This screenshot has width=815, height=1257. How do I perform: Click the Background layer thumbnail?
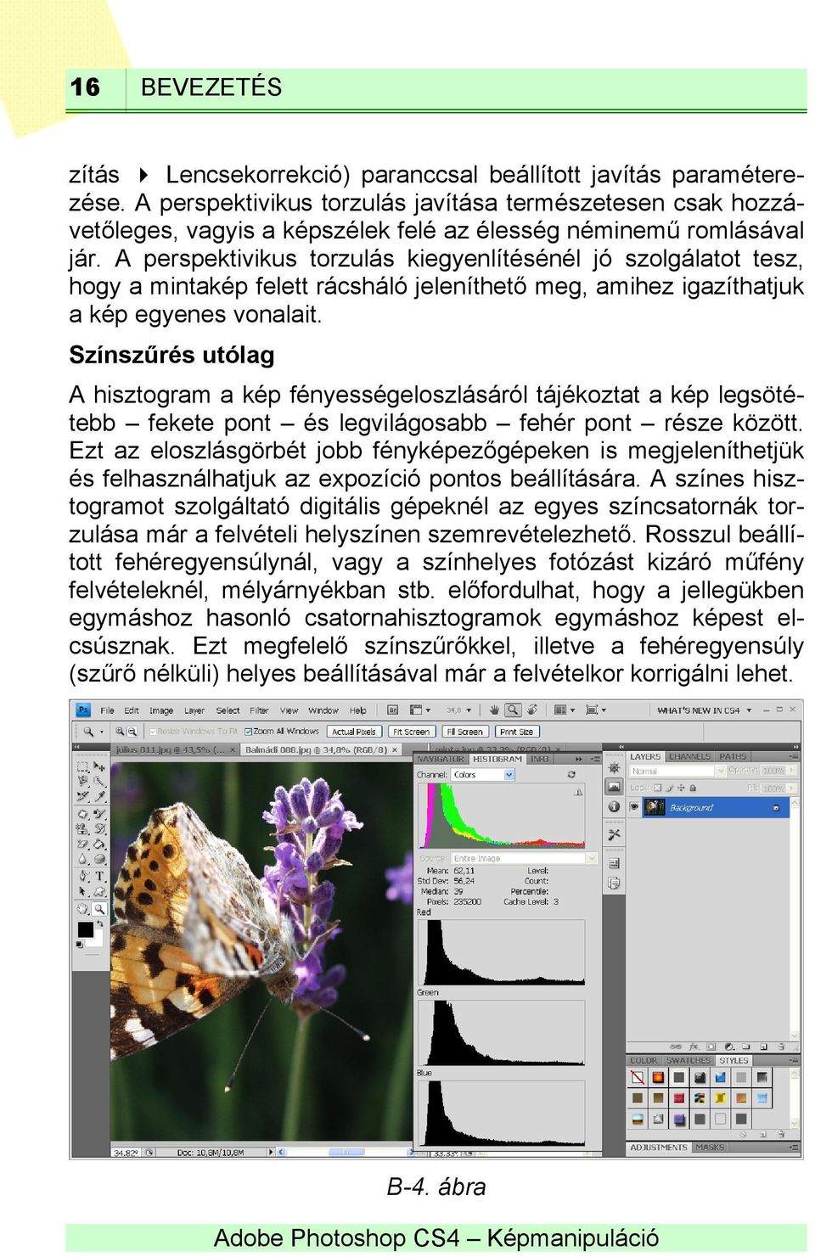pos(655,807)
